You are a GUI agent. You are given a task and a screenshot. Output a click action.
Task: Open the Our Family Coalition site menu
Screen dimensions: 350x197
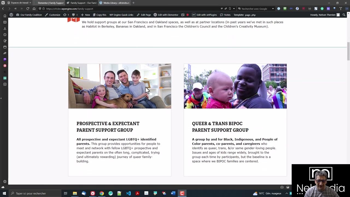pyautogui.click(x=29, y=15)
